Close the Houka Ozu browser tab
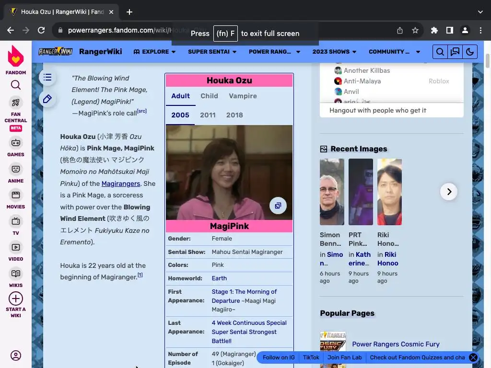The image size is (491, 368). pos(111,12)
